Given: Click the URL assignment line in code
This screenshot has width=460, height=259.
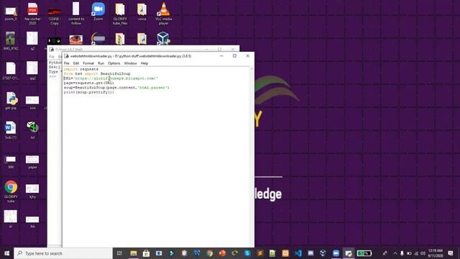Looking at the screenshot, I should [x=111, y=78].
